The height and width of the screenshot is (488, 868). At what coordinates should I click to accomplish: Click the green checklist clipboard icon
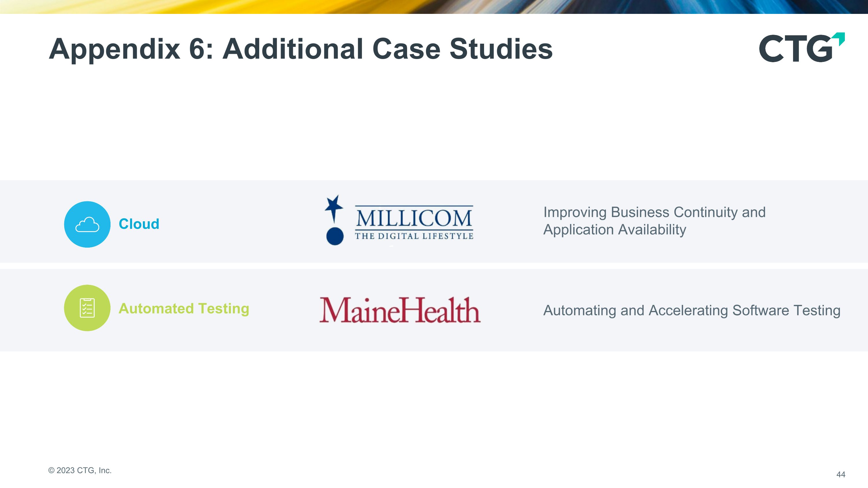coord(87,308)
